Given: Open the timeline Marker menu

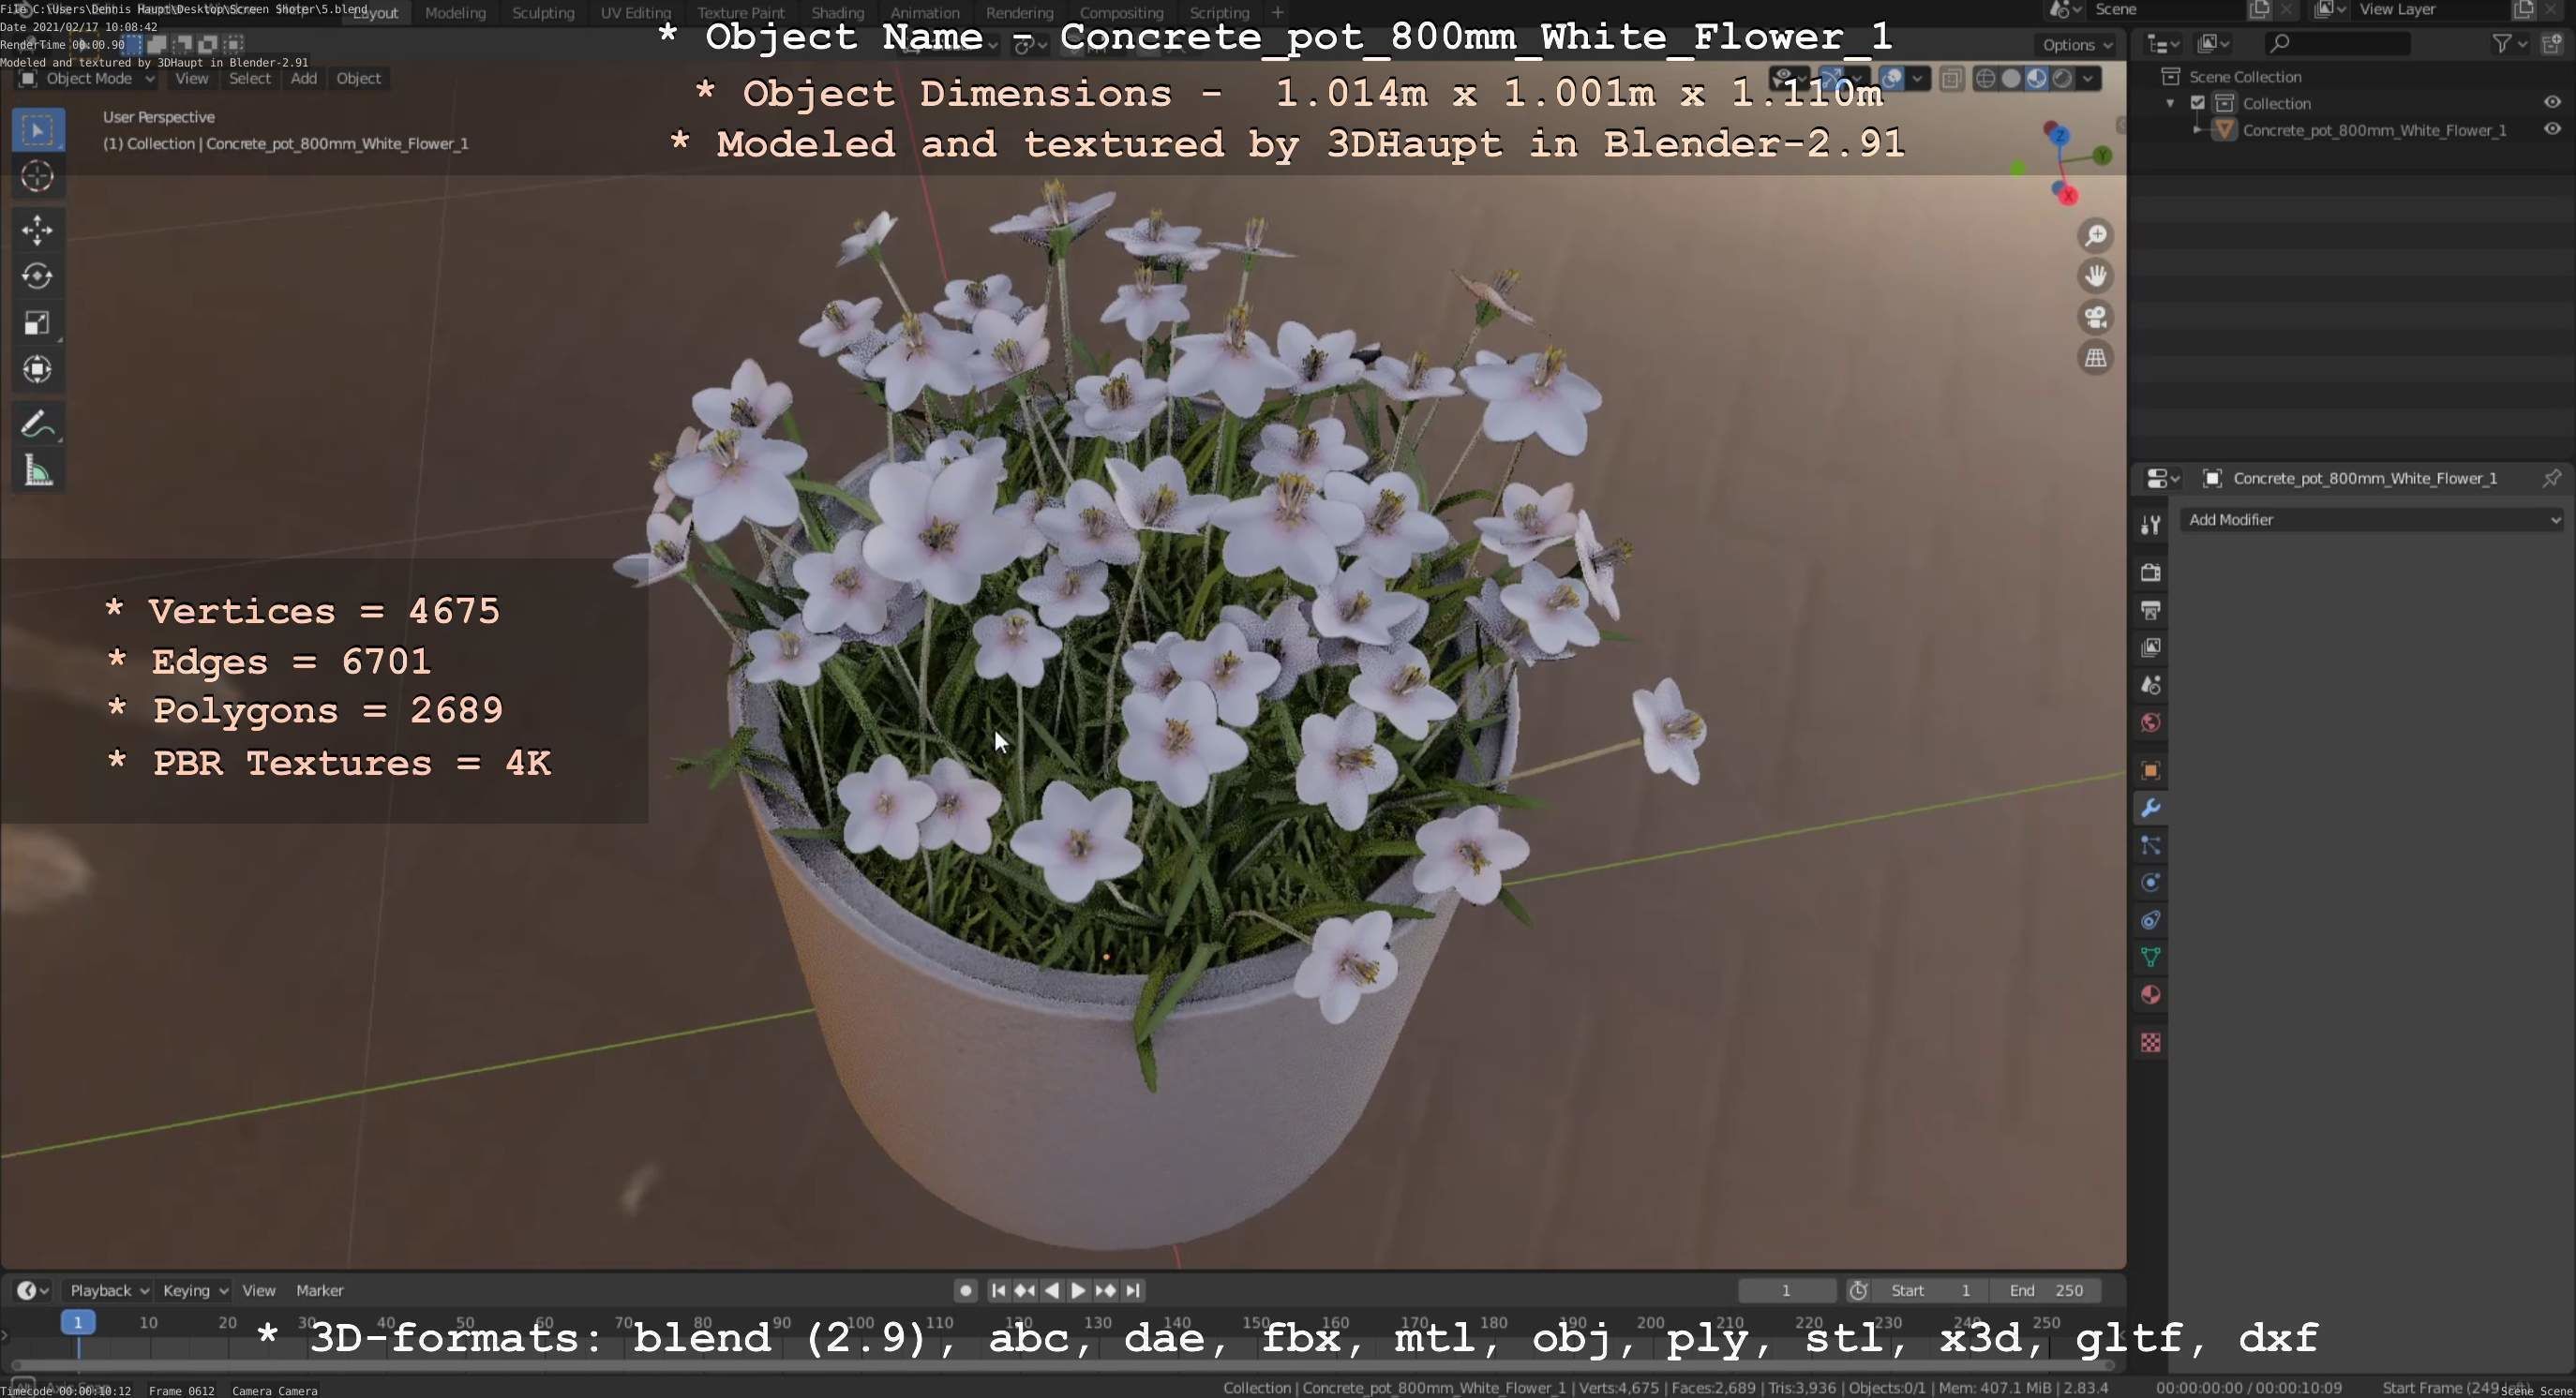Looking at the screenshot, I should click(x=320, y=1291).
